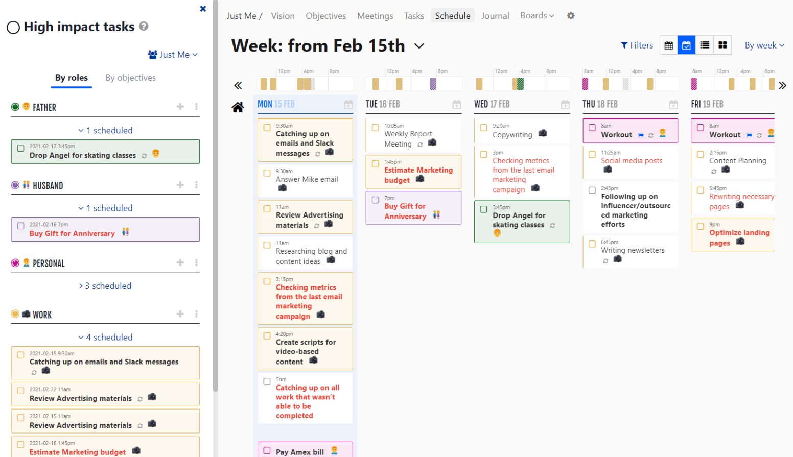793x457 pixels.
Task: Open the list view of the schedule
Action: (x=704, y=45)
